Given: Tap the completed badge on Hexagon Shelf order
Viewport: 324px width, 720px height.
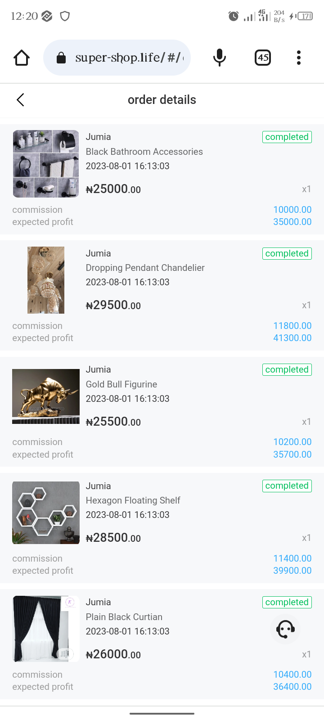Looking at the screenshot, I should point(287,486).
